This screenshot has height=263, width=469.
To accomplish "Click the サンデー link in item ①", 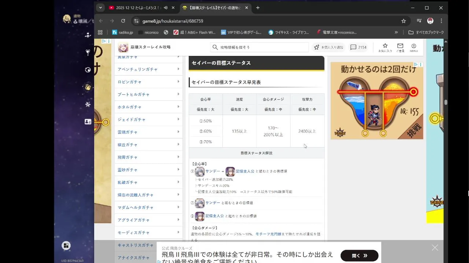I will [213, 171].
